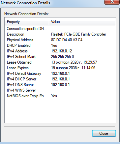The width and height of the screenshot is (120, 144).
Task: Select the Lease Obtained row
Action: coord(60,62)
